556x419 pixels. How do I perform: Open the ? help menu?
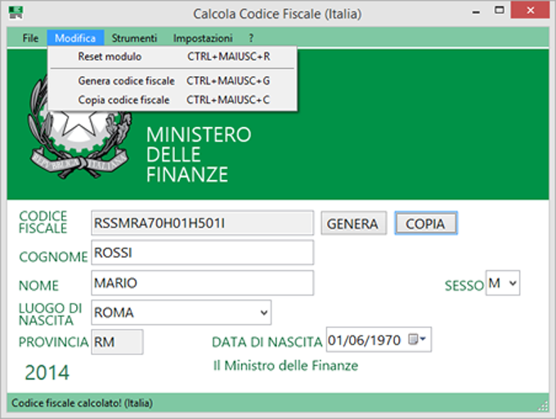(x=251, y=38)
